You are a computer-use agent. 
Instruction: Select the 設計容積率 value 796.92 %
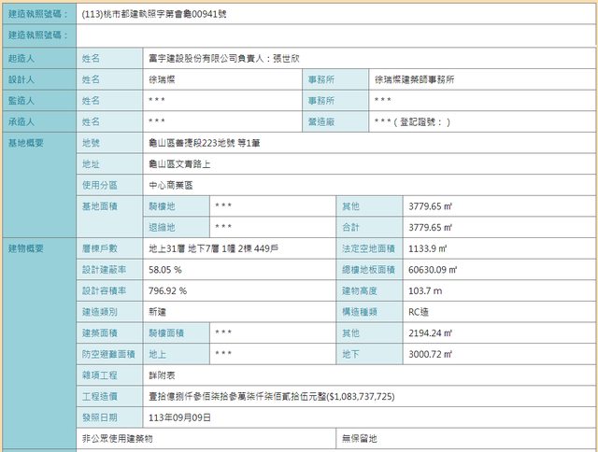pyautogui.click(x=168, y=290)
